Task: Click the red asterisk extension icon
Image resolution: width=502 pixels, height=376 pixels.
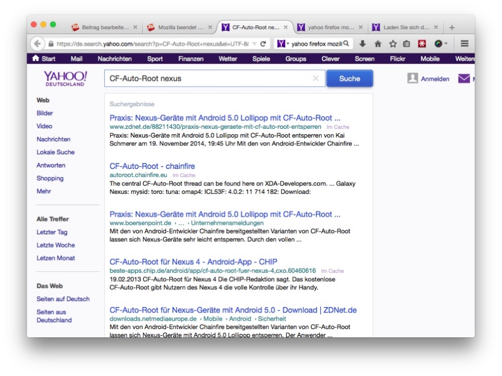Action: tap(422, 44)
